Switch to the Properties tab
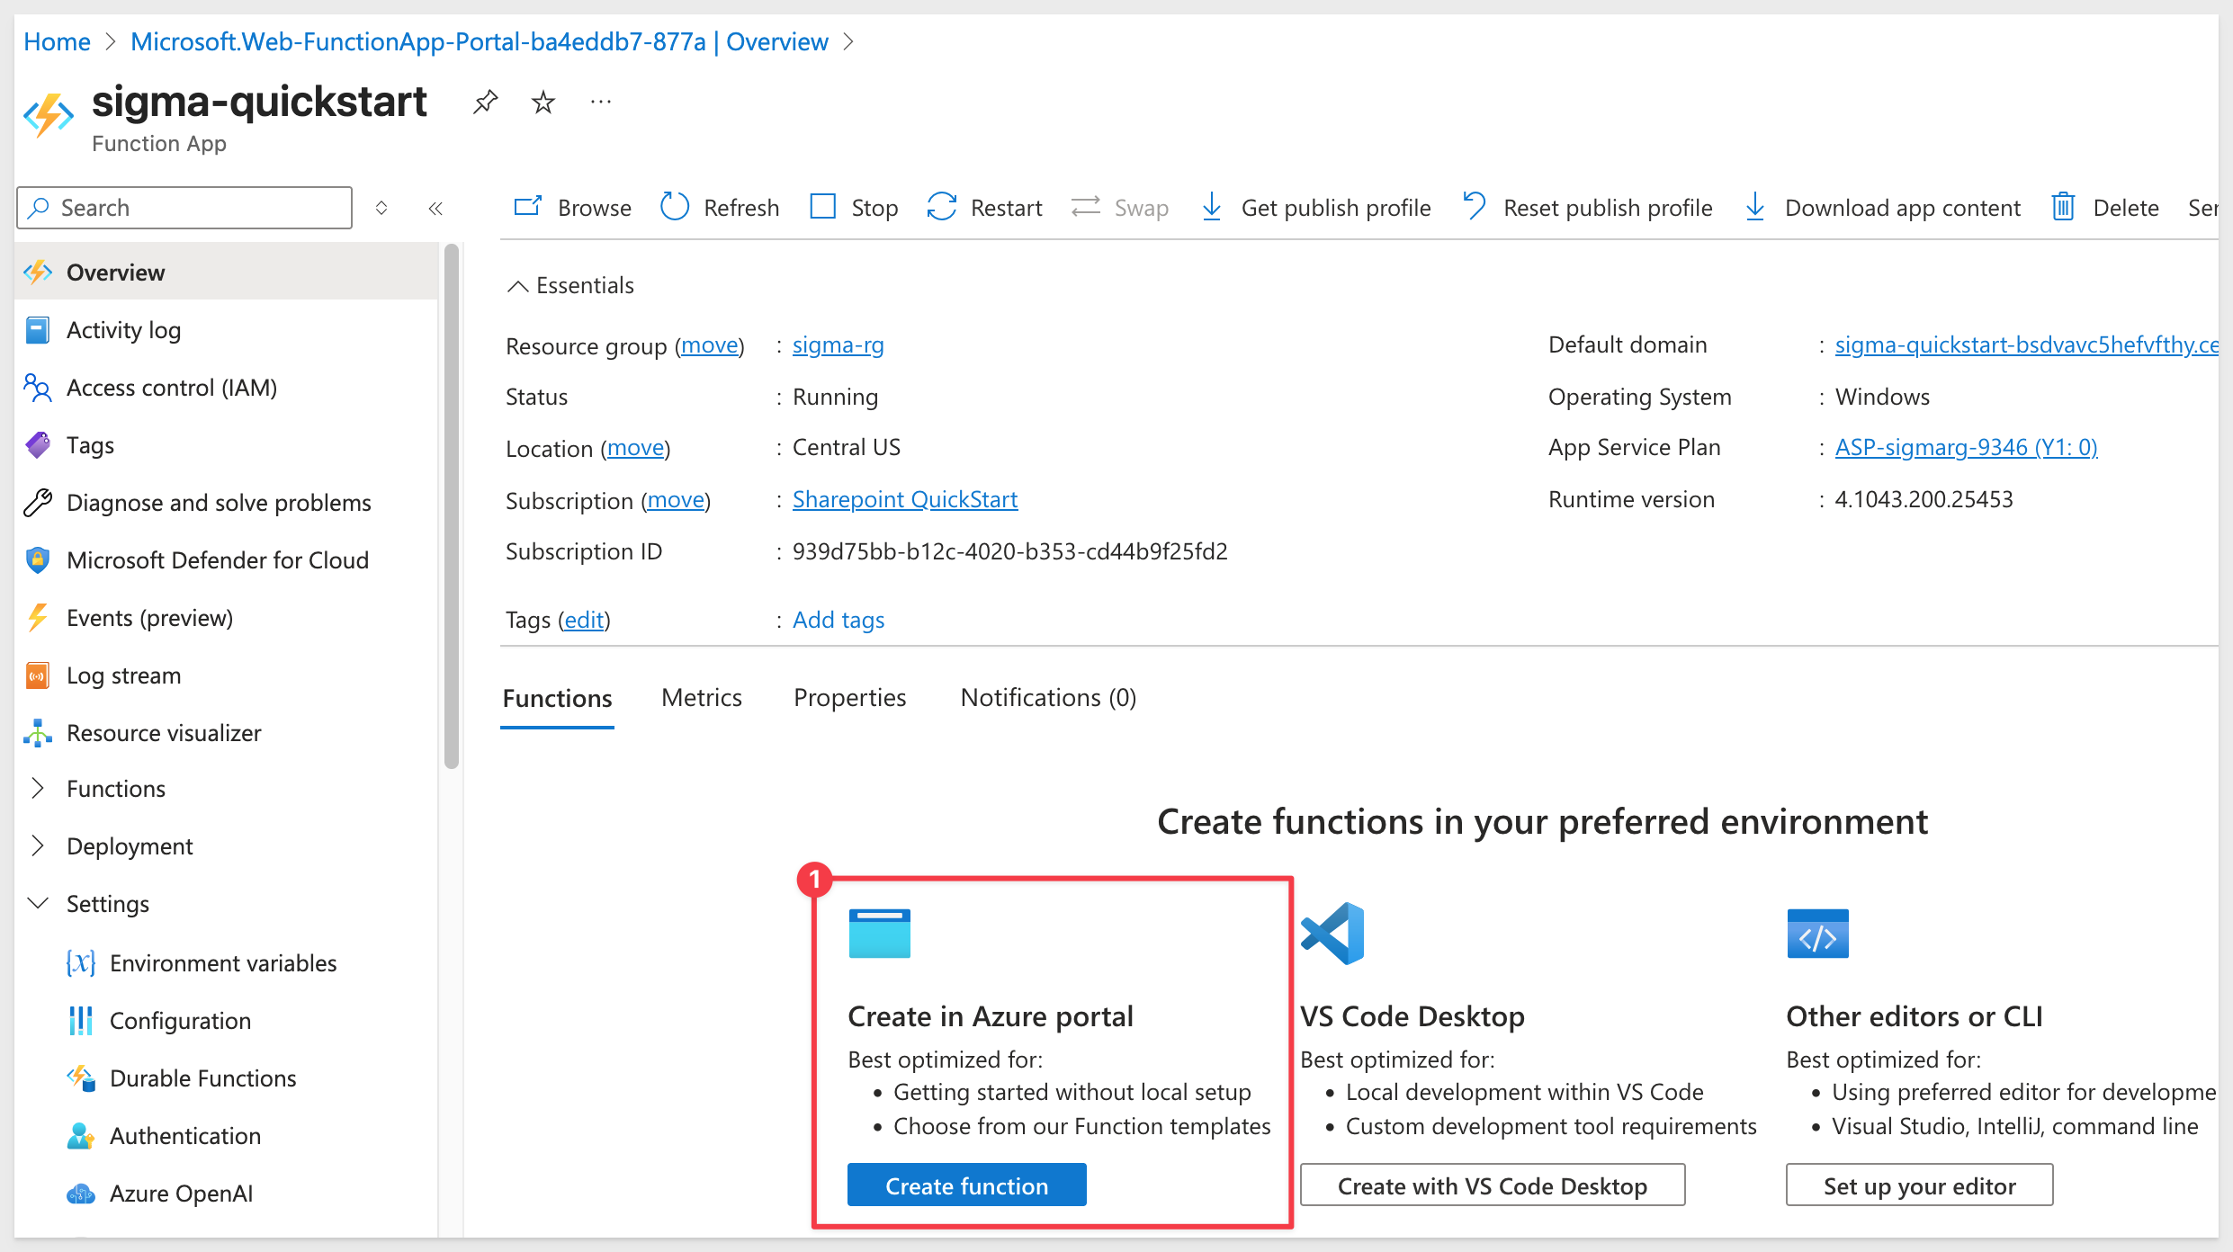The image size is (2233, 1252). (x=850, y=698)
